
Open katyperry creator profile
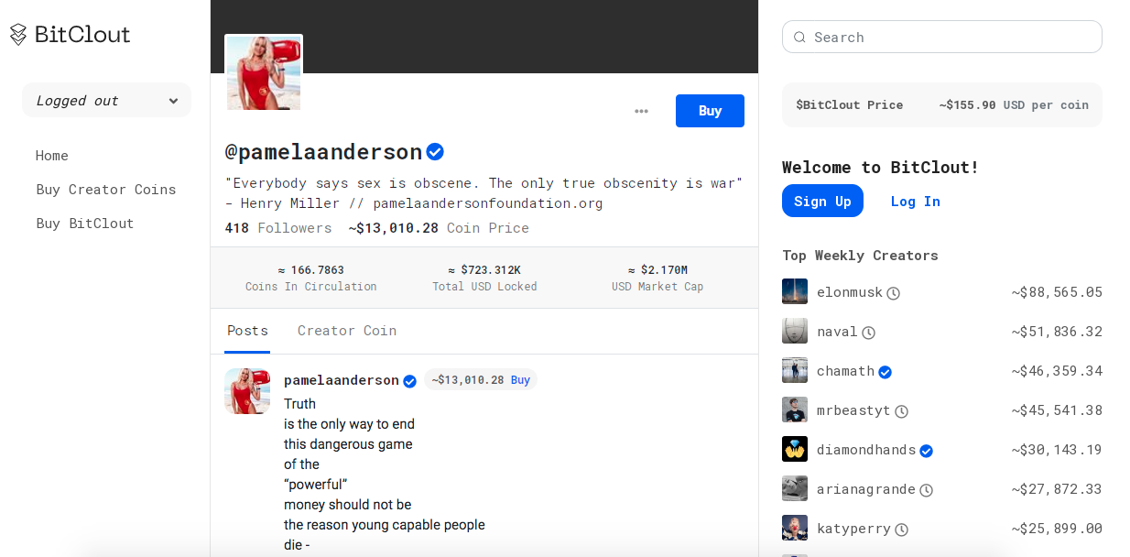click(x=853, y=529)
